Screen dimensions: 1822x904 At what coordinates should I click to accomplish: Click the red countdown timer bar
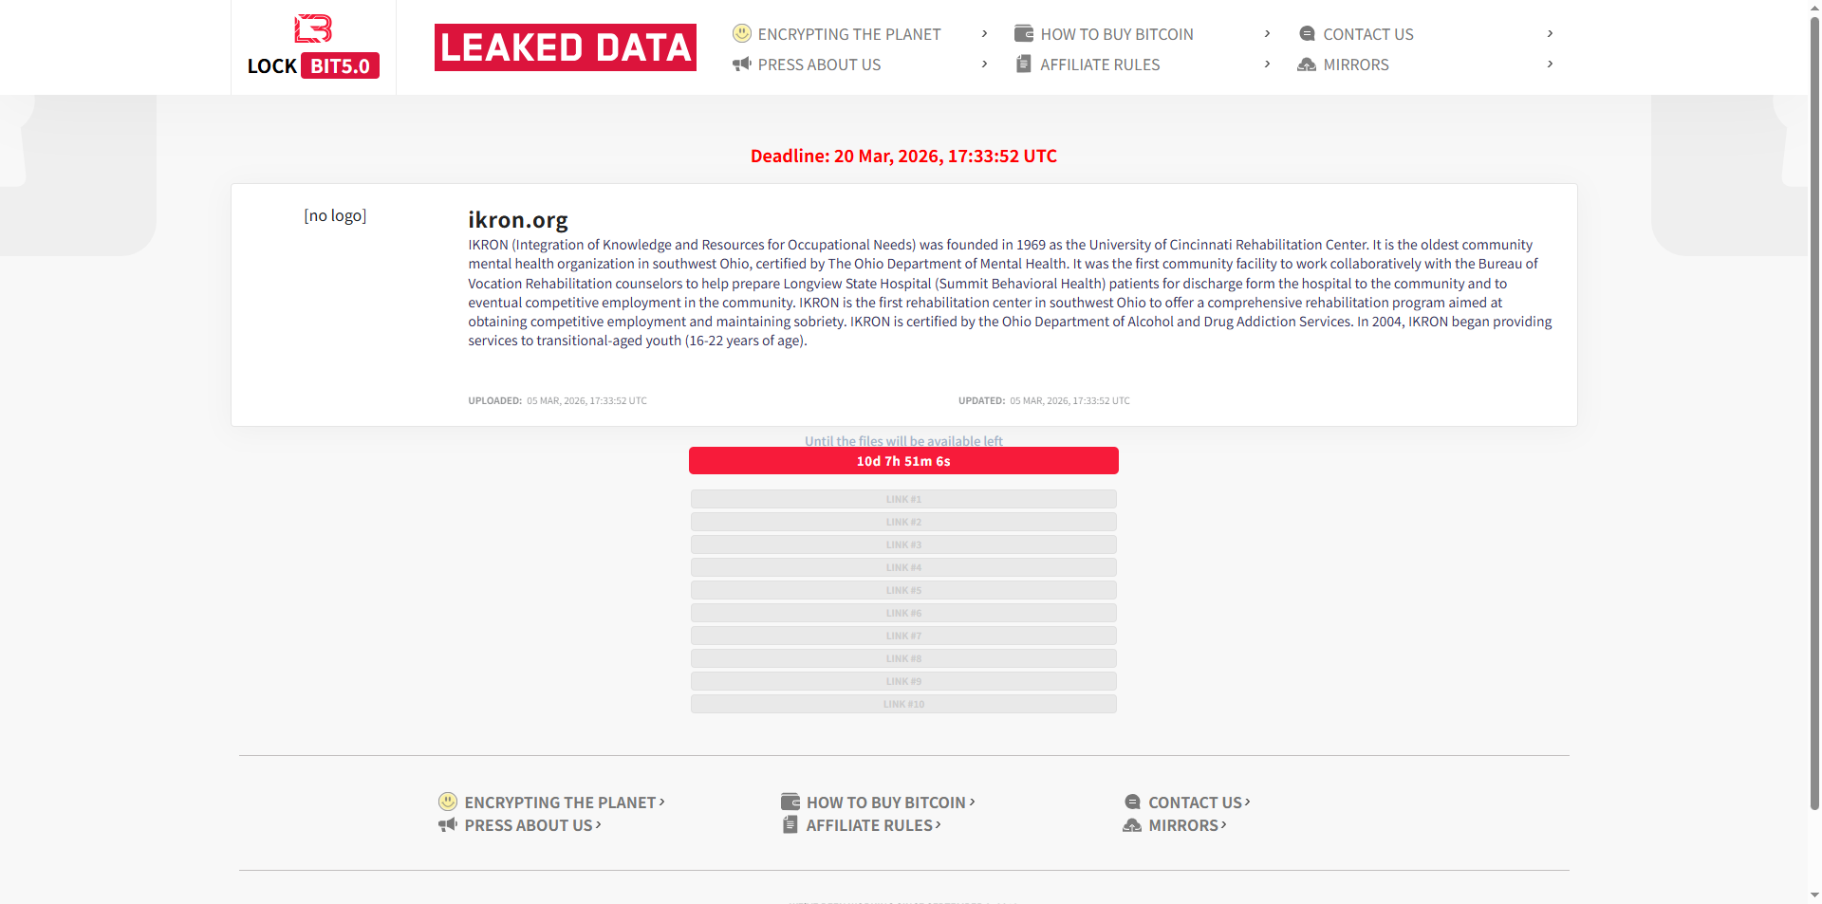tap(903, 461)
